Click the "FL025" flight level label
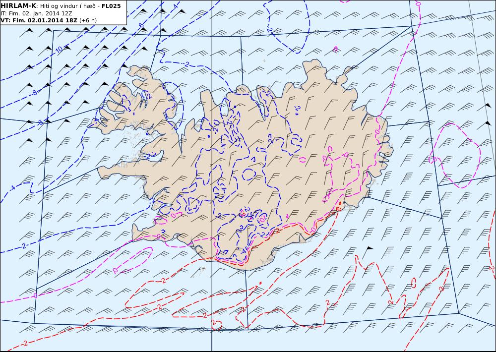The width and height of the screenshot is (496, 352). [111, 6]
